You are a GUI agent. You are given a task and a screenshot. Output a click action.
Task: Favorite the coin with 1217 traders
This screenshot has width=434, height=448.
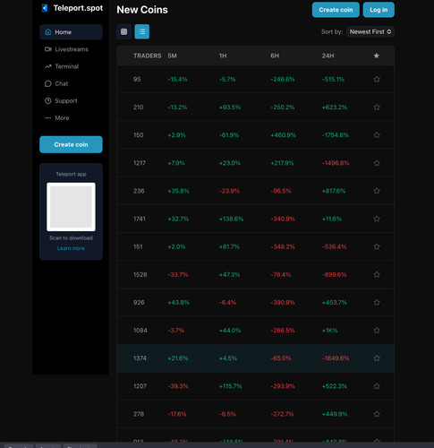tap(377, 163)
